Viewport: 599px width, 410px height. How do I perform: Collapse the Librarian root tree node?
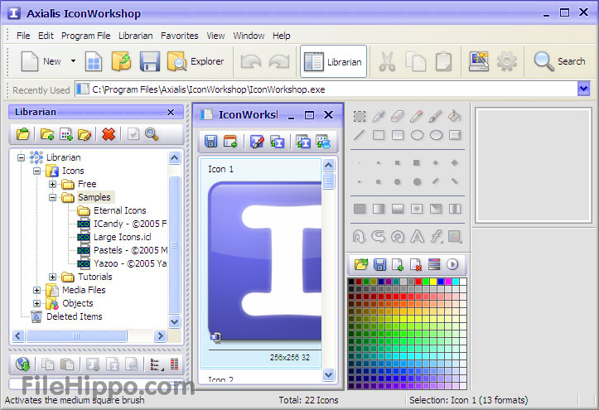(x=22, y=157)
